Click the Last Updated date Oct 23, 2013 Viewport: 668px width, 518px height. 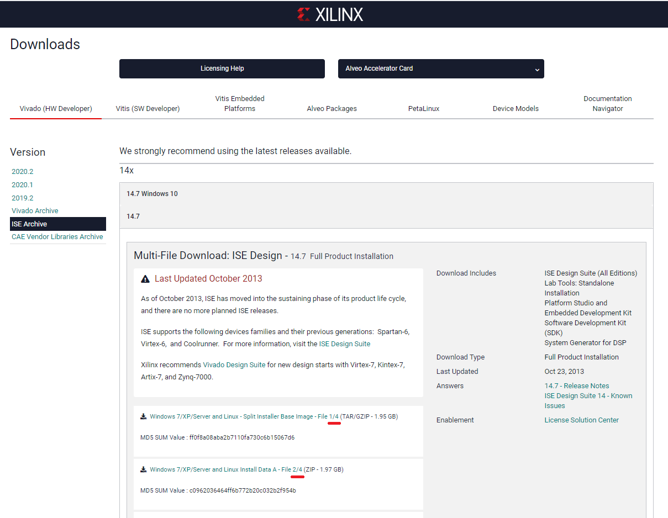coord(564,372)
